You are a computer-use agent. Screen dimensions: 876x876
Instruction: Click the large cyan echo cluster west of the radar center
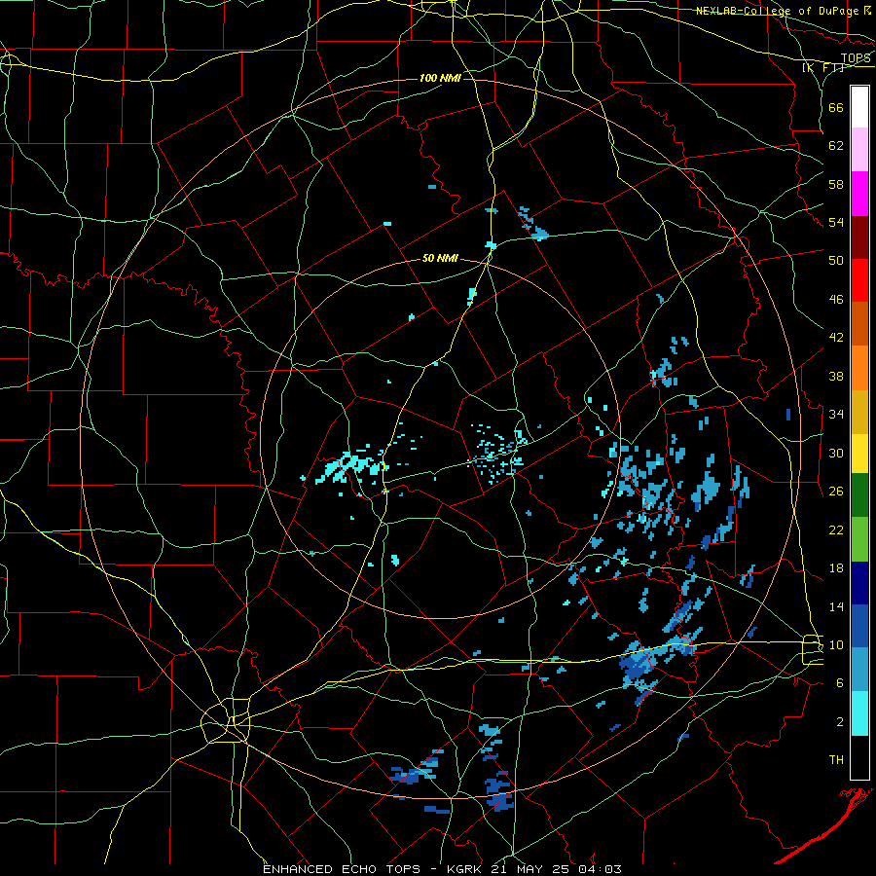(x=353, y=465)
